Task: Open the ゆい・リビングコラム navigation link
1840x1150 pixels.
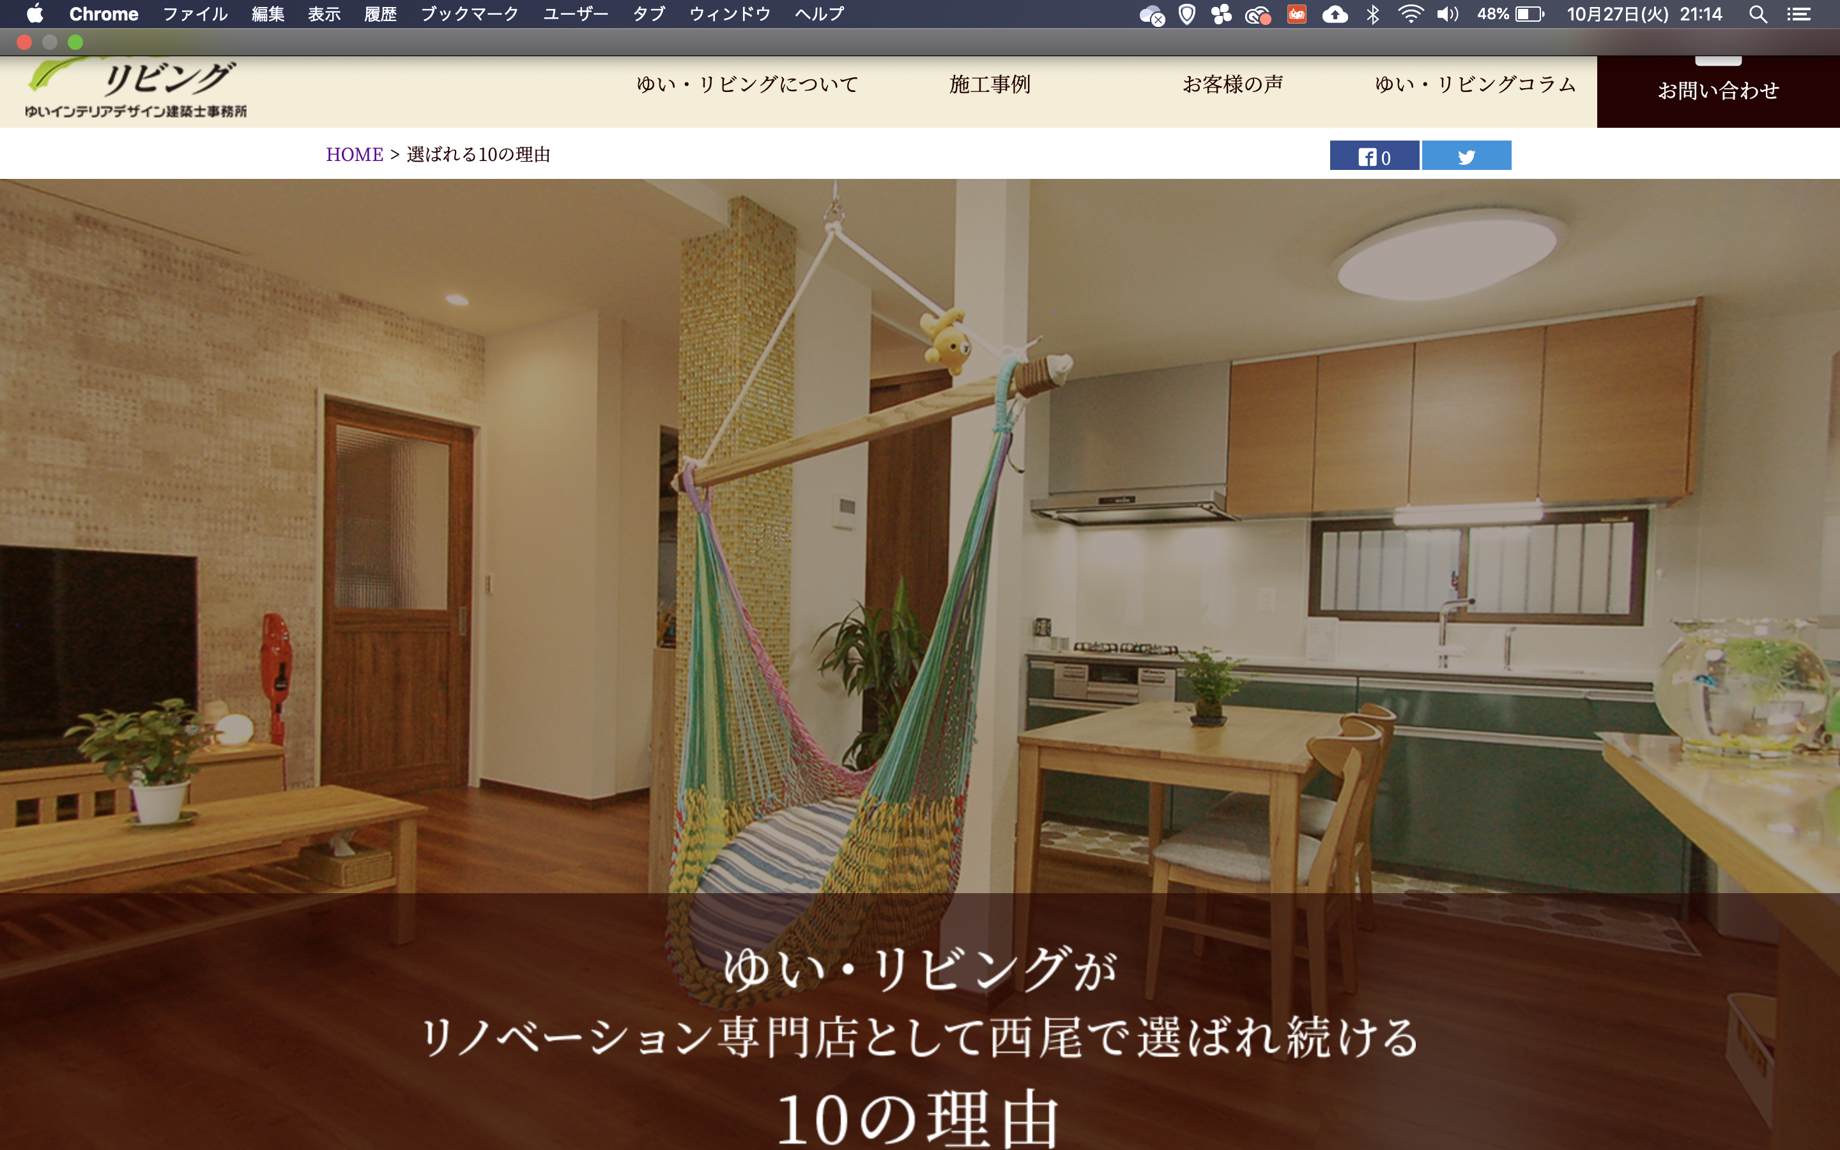Action: click(1475, 84)
